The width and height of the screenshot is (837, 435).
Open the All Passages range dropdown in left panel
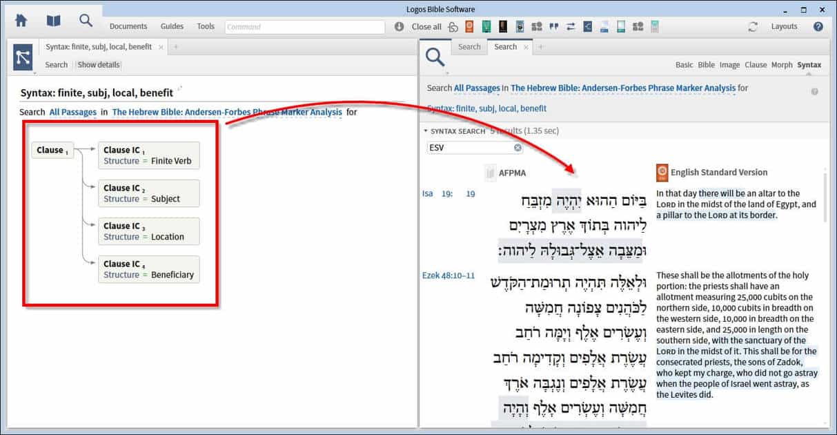[72, 112]
